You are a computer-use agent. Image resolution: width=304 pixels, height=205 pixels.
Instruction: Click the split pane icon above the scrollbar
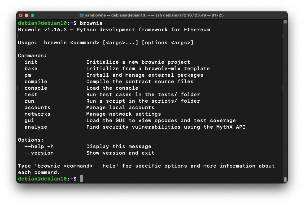tap(285, 22)
